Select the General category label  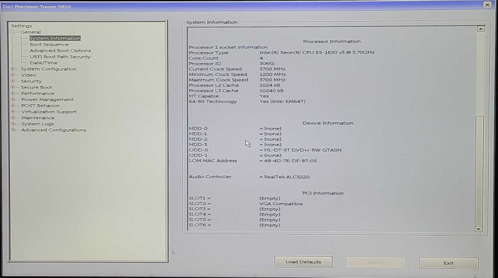click(31, 32)
